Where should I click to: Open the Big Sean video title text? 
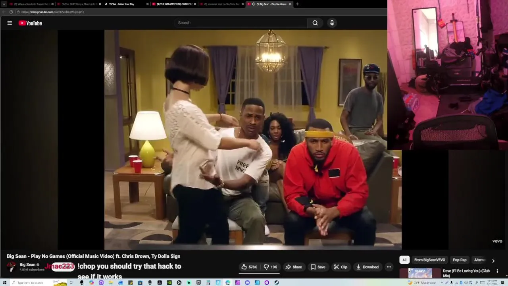93,256
